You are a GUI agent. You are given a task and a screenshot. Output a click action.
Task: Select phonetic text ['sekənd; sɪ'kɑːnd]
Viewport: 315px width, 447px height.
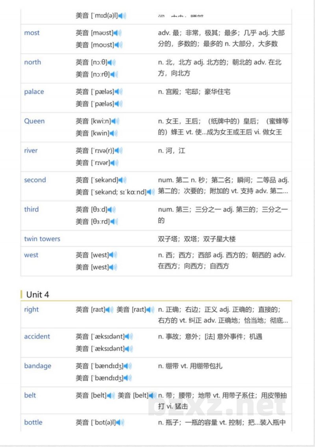(119, 192)
